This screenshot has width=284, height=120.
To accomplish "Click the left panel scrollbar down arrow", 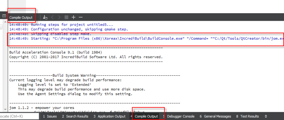I will (5, 109).
